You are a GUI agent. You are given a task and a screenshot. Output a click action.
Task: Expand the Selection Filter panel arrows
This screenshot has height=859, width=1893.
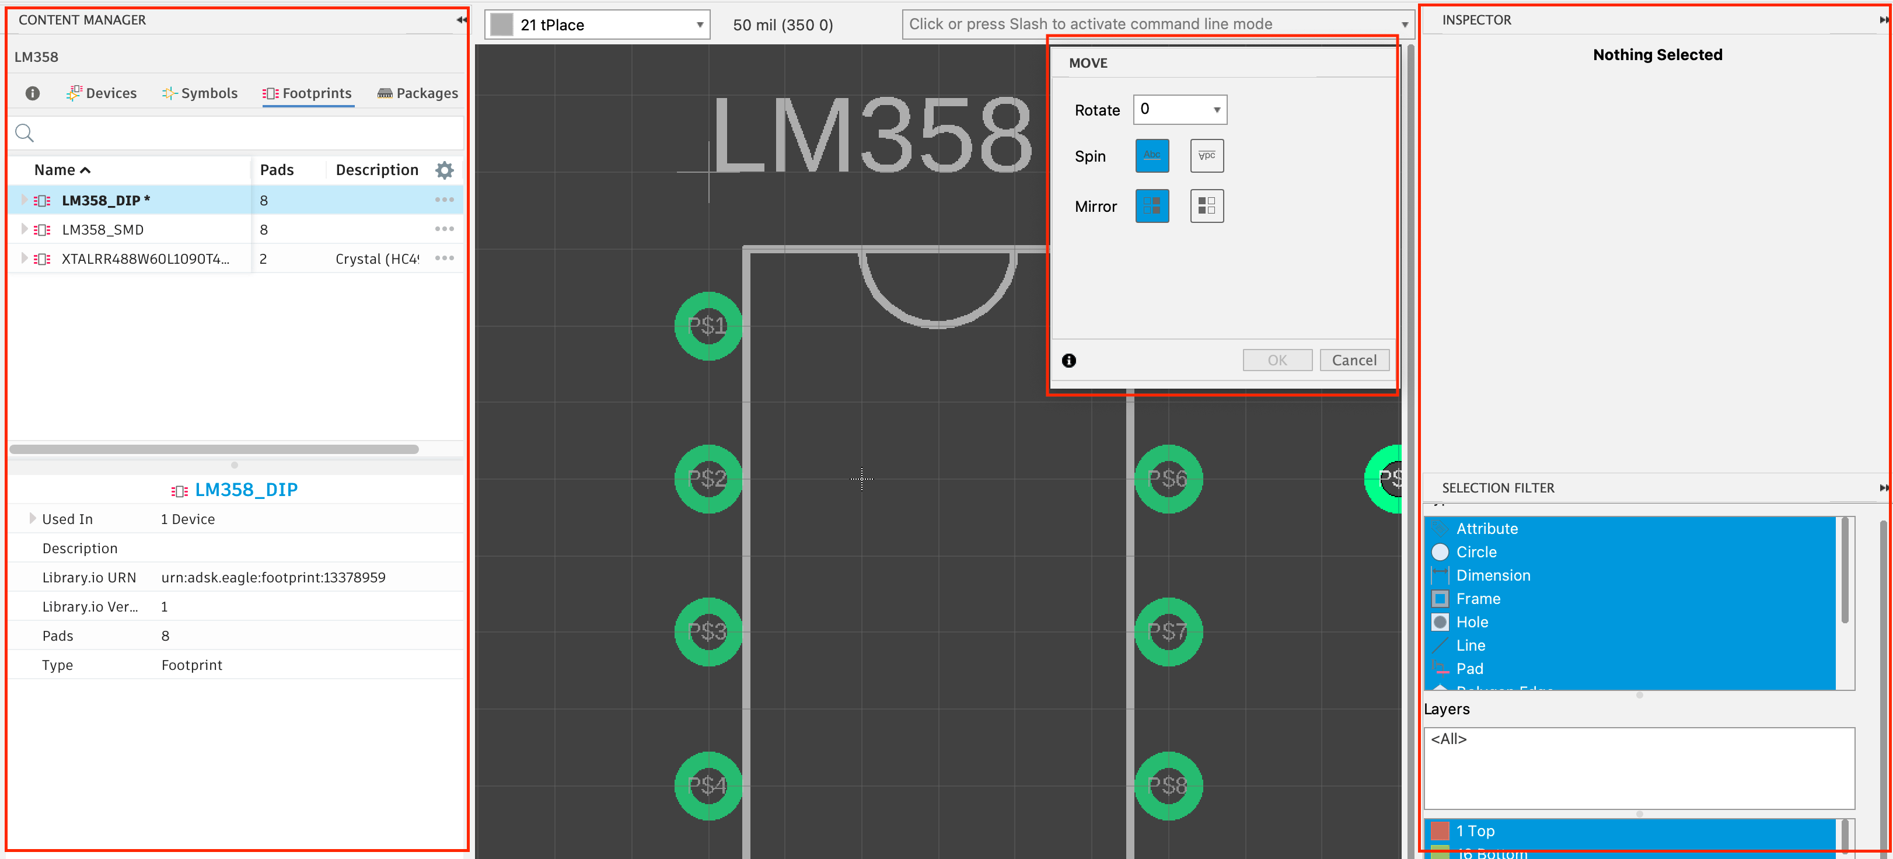[x=1884, y=487]
